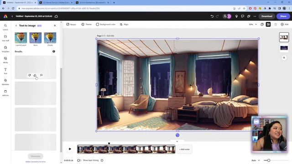Open the Templates panel in the sidebar
The image size is (292, 164).
coord(5,49)
